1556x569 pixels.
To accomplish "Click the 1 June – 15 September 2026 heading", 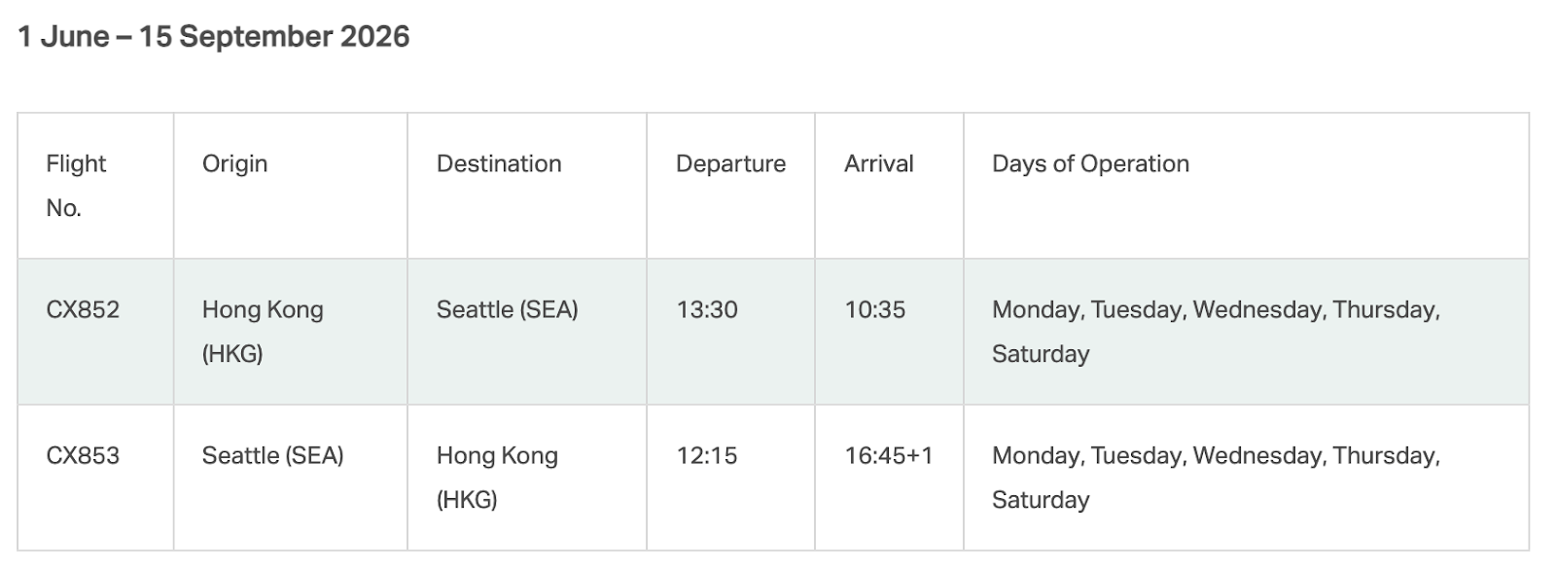I will (x=214, y=37).
